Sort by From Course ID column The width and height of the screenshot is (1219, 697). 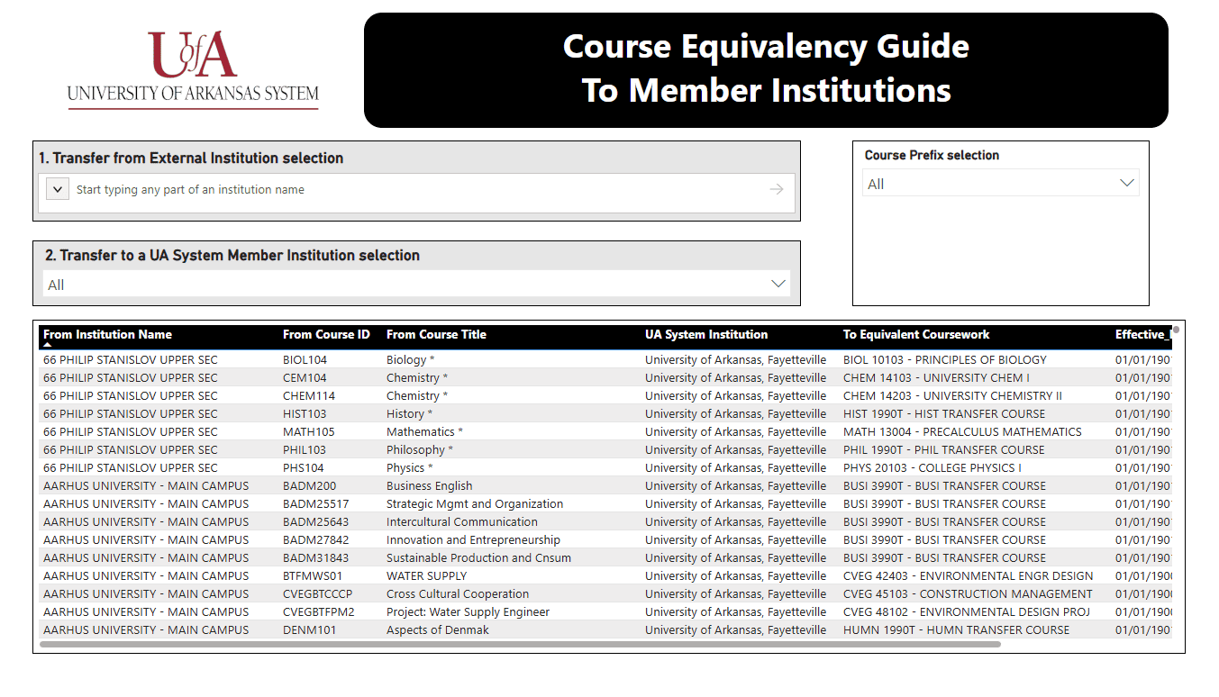[326, 334]
